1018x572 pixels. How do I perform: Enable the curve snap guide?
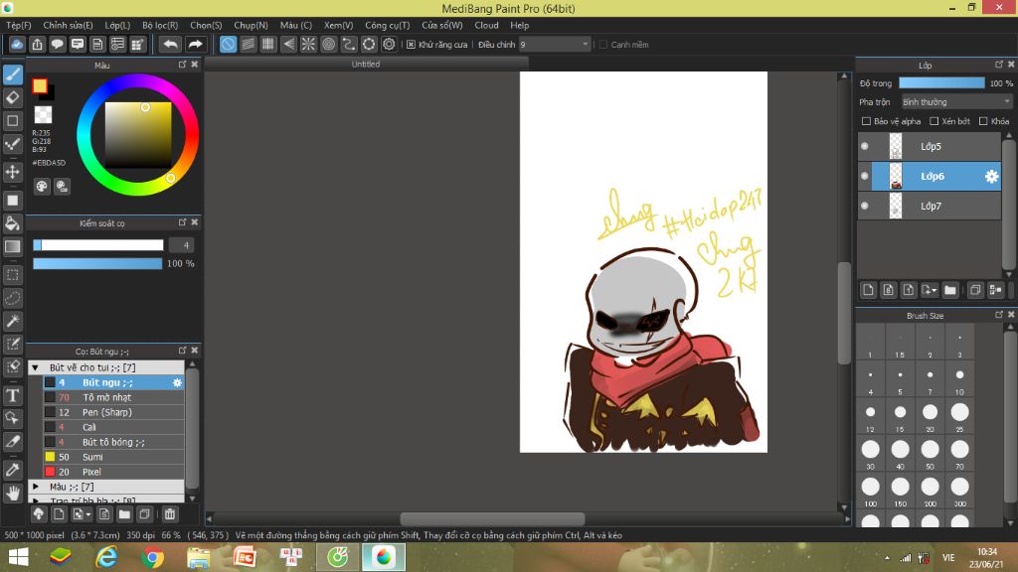[349, 44]
